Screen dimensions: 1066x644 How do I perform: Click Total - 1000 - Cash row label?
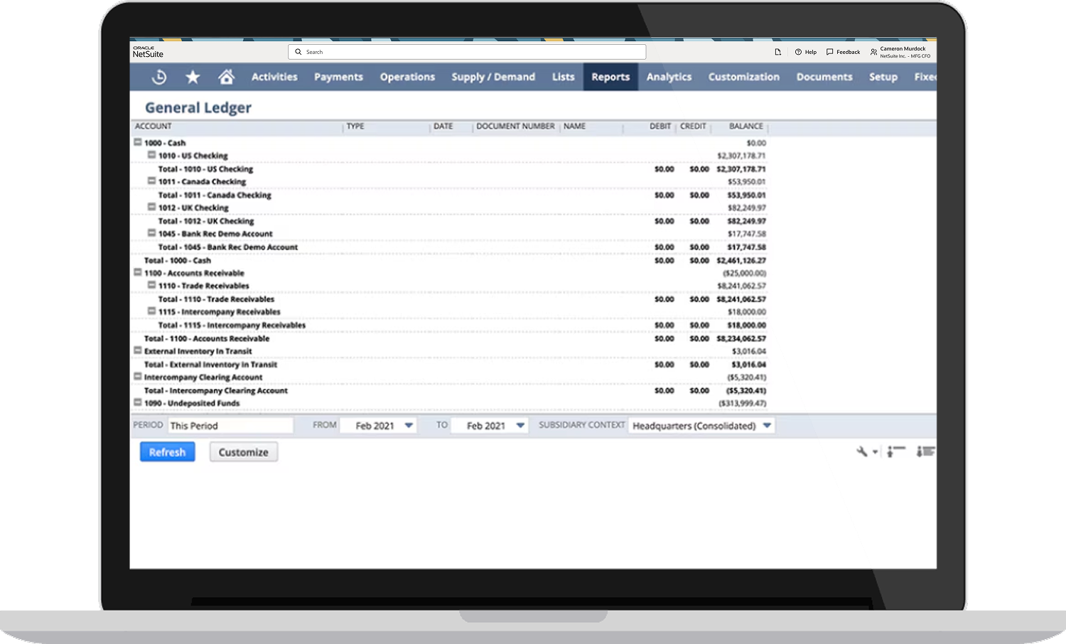click(x=178, y=260)
